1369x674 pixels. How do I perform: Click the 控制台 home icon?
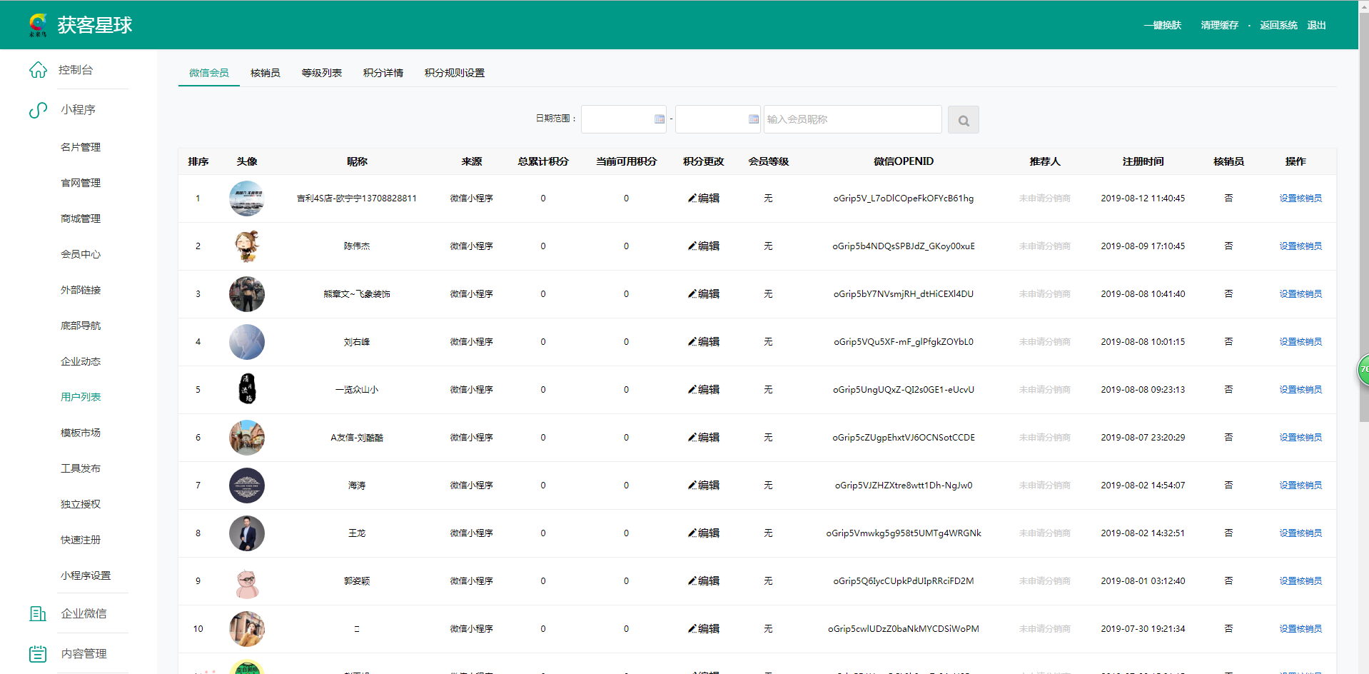tap(38, 70)
